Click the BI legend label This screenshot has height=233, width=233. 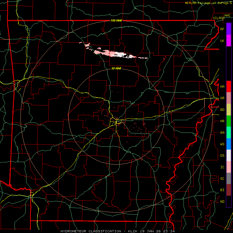coord(222,190)
